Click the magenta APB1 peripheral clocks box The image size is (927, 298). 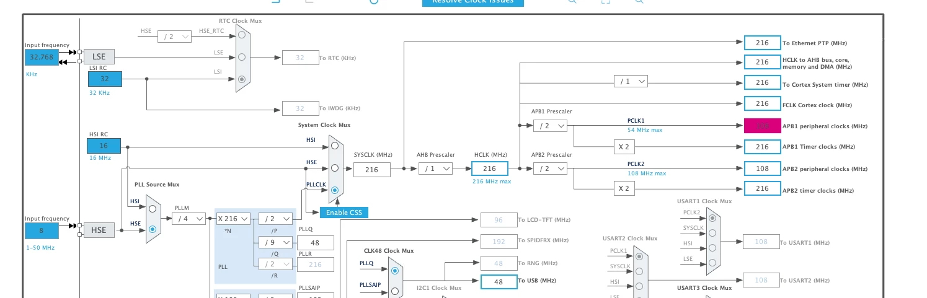(x=762, y=126)
